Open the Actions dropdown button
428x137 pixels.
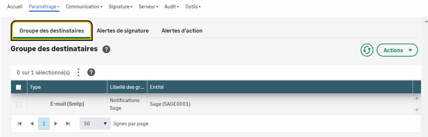coord(397,50)
